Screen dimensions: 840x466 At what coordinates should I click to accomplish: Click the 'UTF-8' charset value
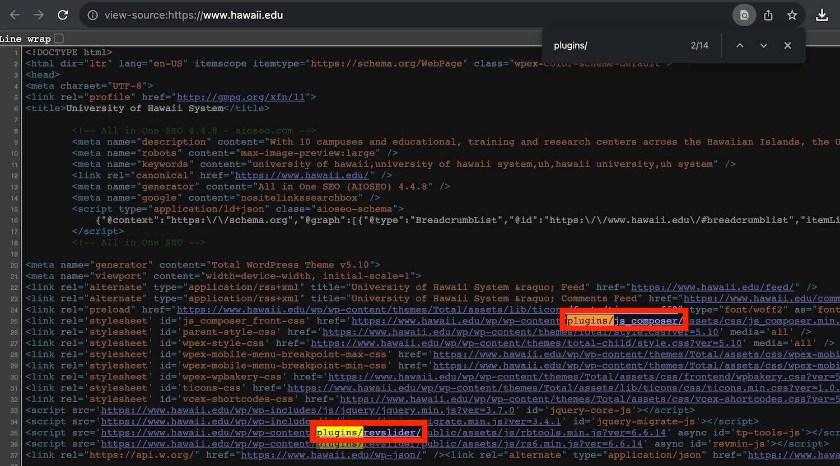[127, 86]
